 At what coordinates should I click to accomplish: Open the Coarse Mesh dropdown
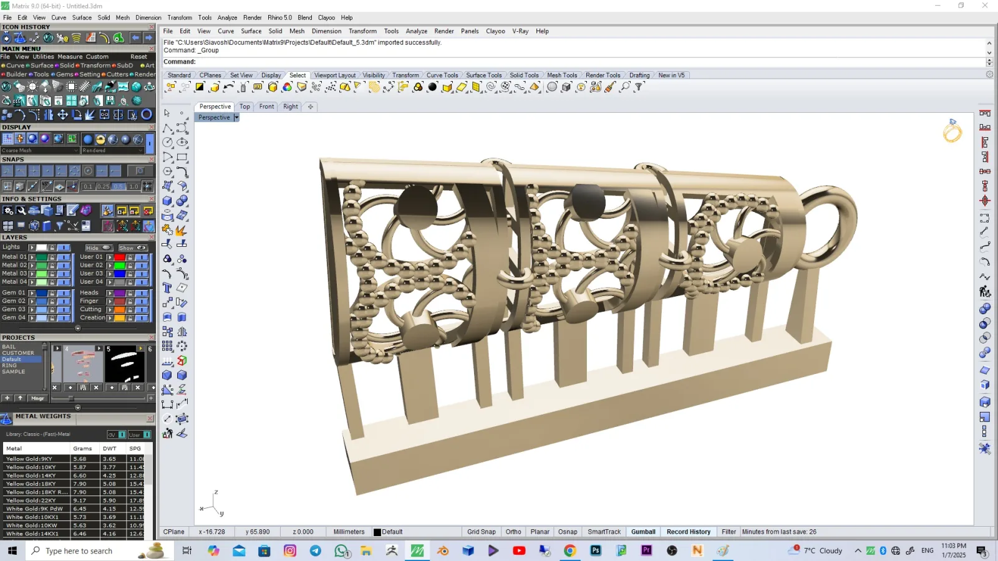pos(41,150)
